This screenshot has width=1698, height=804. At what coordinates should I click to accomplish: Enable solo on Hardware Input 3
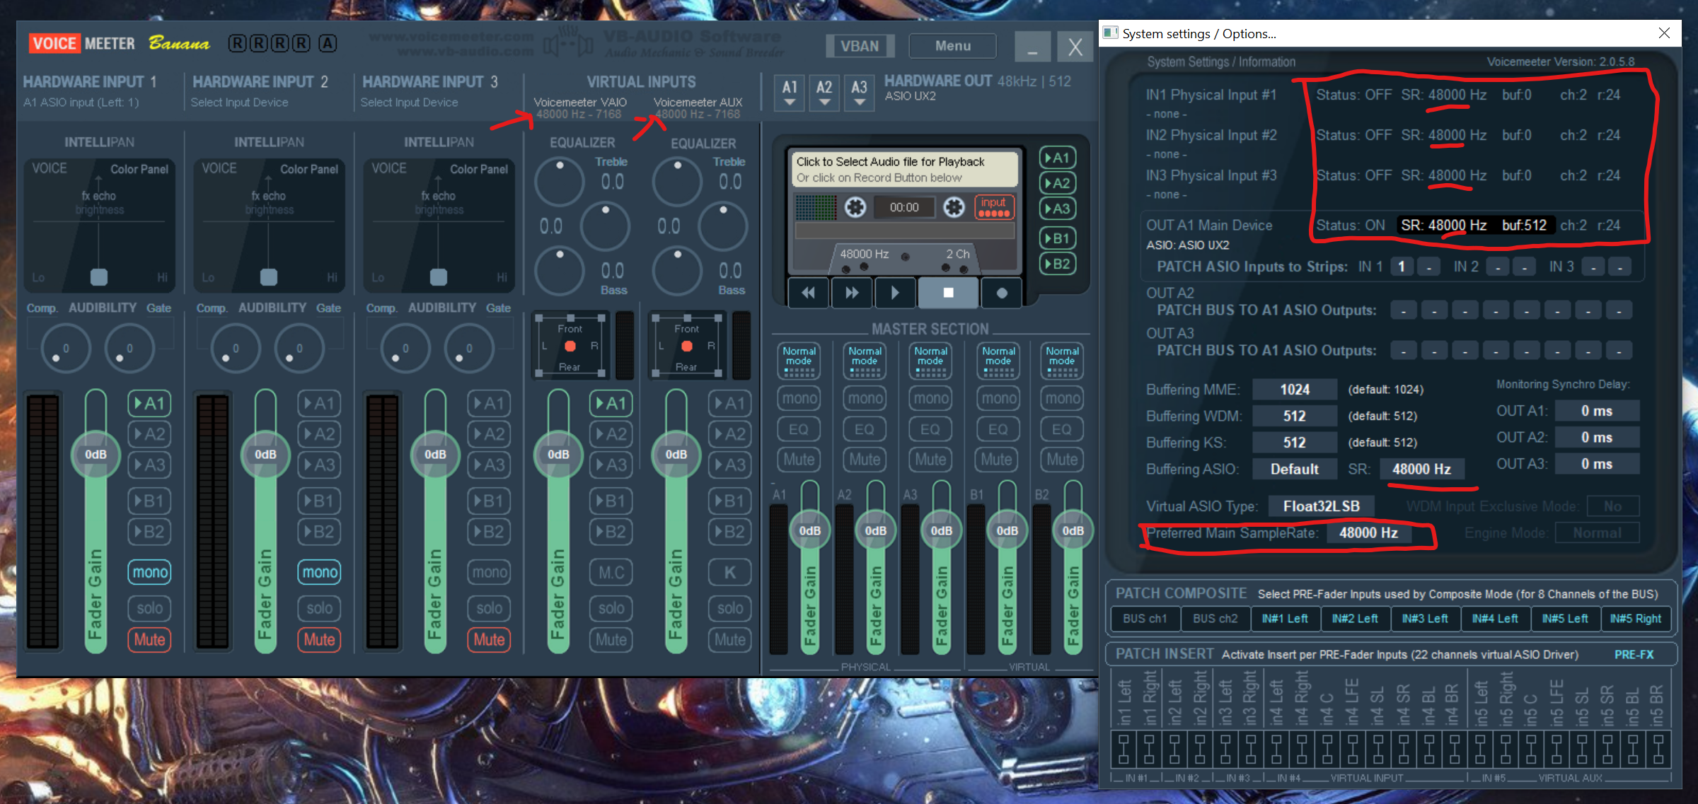(x=489, y=608)
